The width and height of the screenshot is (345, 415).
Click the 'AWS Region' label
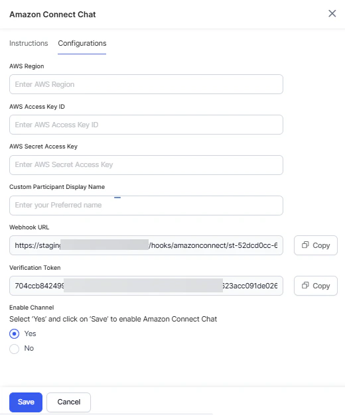[27, 66]
